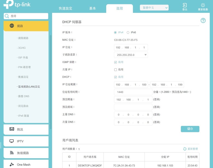
Task: Click the 重新整理 refresh link
Action: tap(193, 149)
